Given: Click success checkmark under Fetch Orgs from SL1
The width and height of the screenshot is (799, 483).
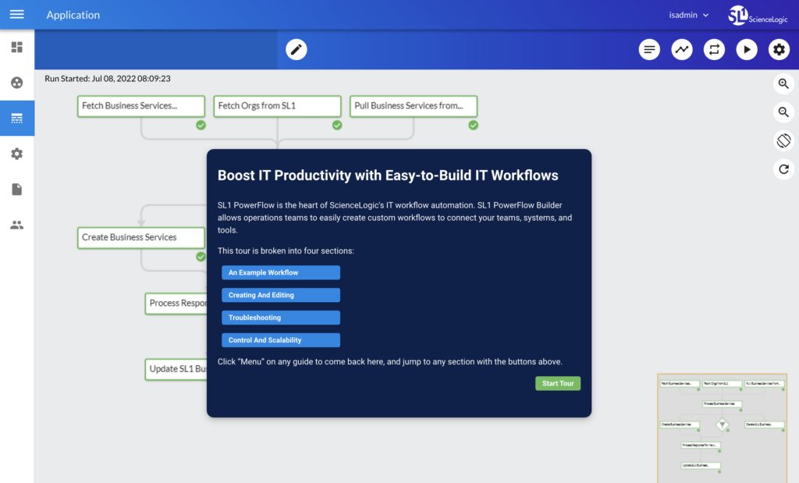Looking at the screenshot, I should pyautogui.click(x=337, y=126).
